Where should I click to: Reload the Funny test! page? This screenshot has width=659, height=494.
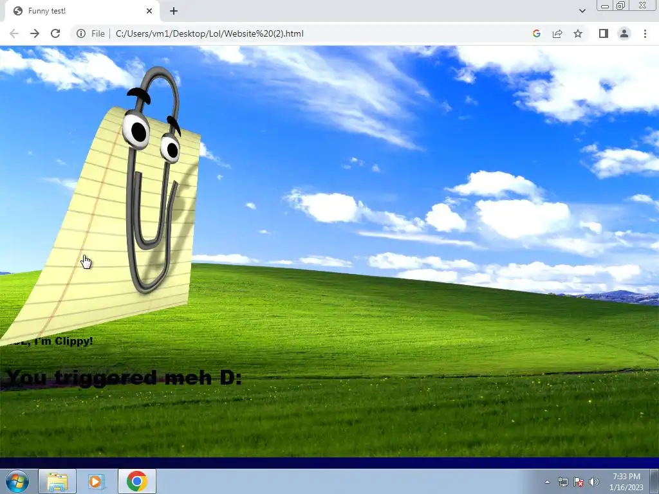coord(55,33)
